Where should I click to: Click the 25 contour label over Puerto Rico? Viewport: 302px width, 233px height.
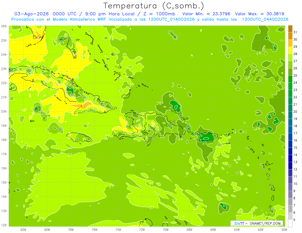(x=205, y=143)
